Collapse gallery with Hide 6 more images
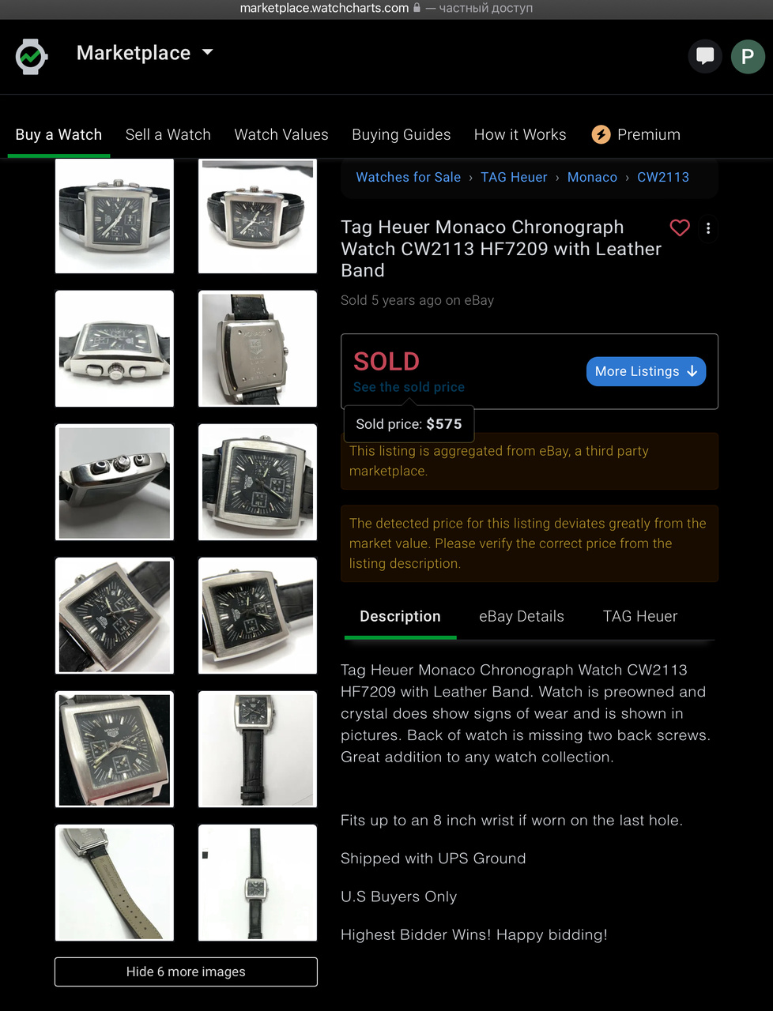773x1011 pixels. click(x=186, y=972)
